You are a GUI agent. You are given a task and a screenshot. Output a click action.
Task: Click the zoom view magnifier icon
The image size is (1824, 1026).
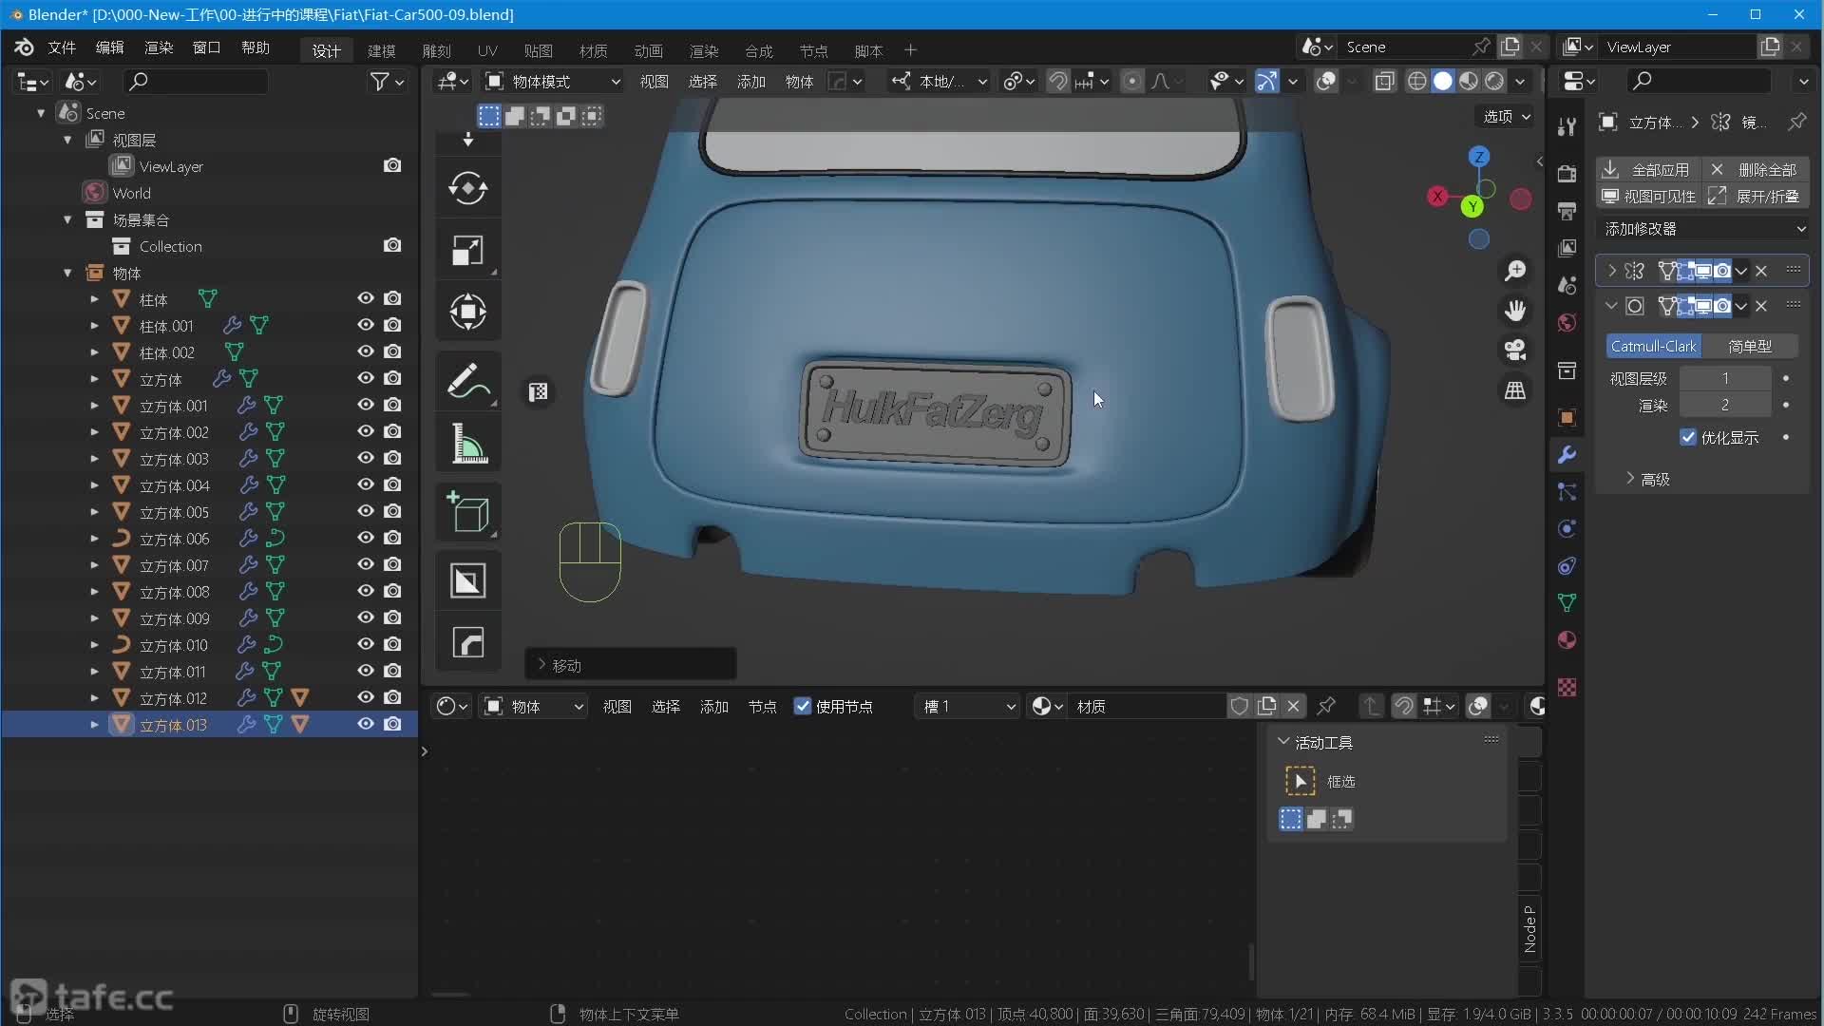point(1515,272)
